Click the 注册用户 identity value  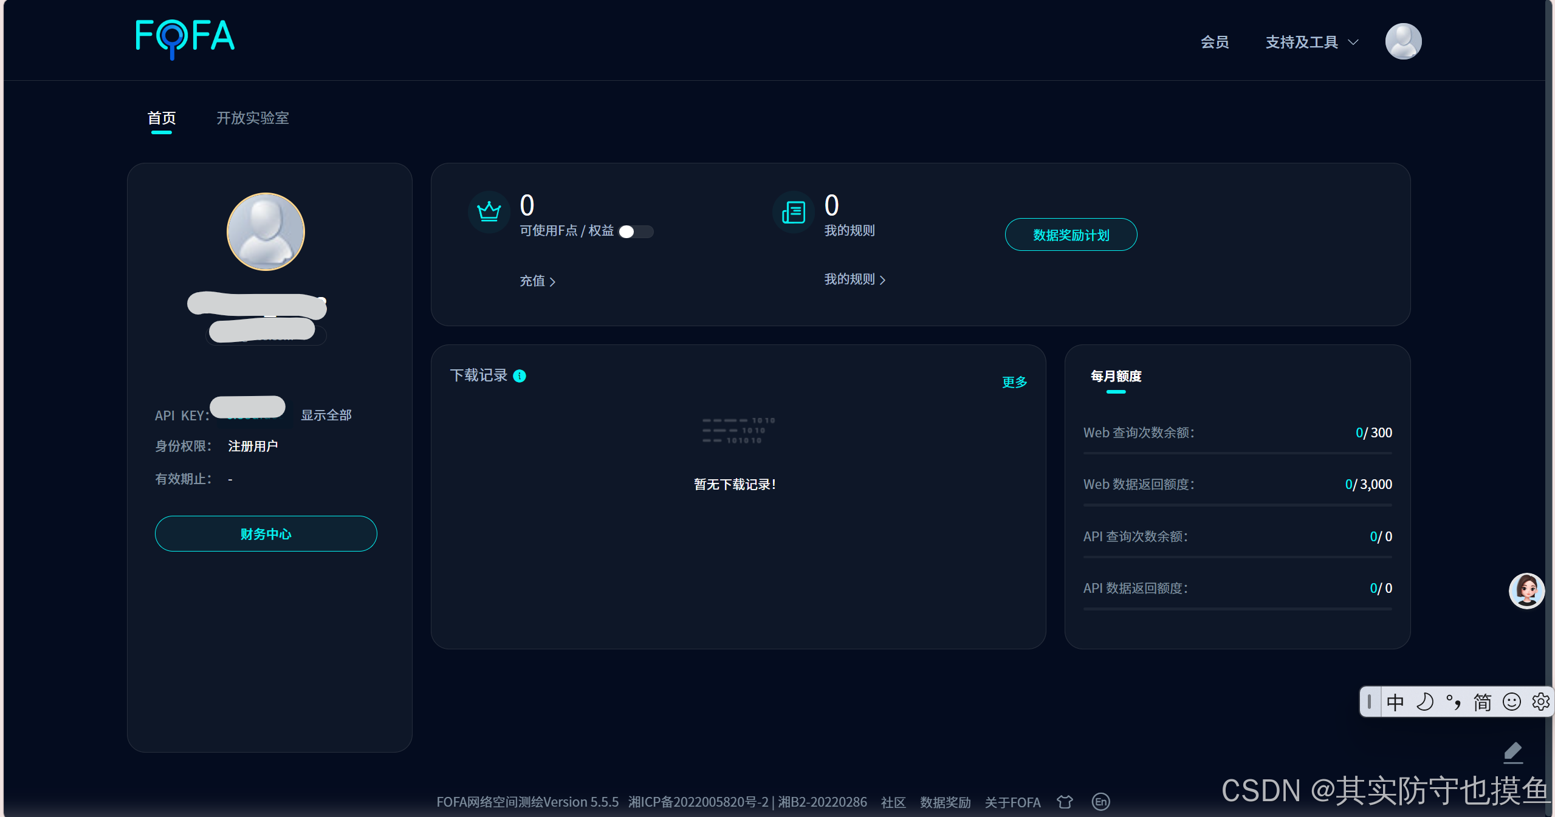[x=253, y=446]
